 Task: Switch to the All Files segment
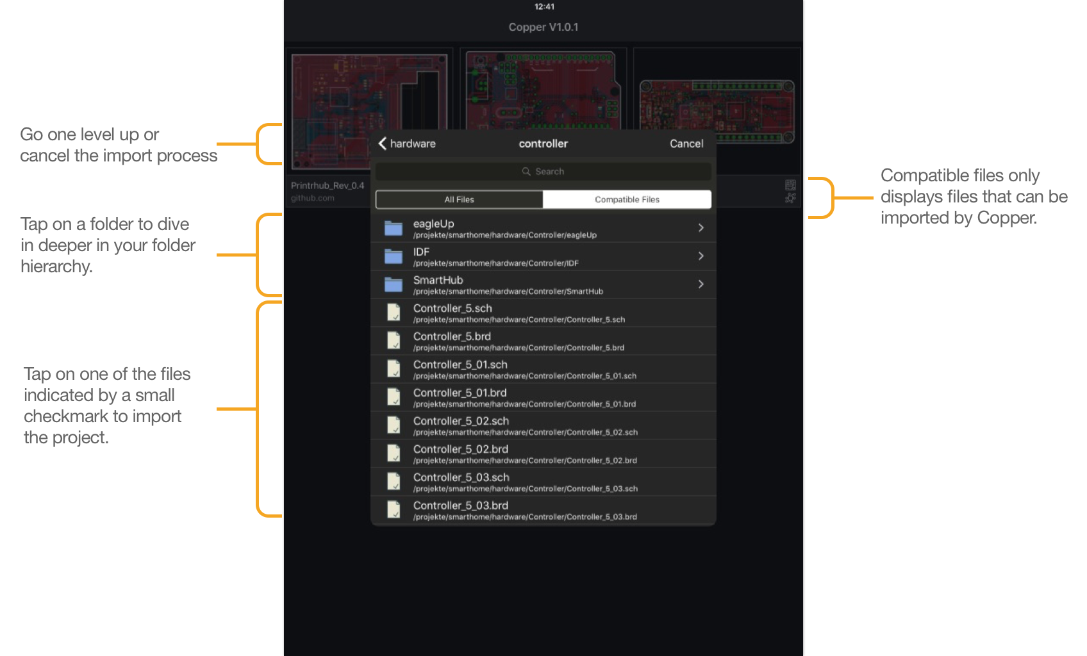pos(459,200)
